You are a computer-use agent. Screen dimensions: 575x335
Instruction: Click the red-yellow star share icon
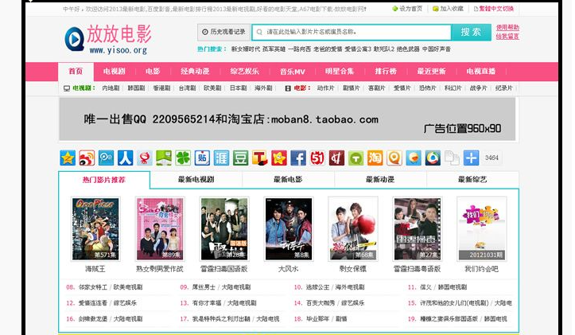(279, 158)
